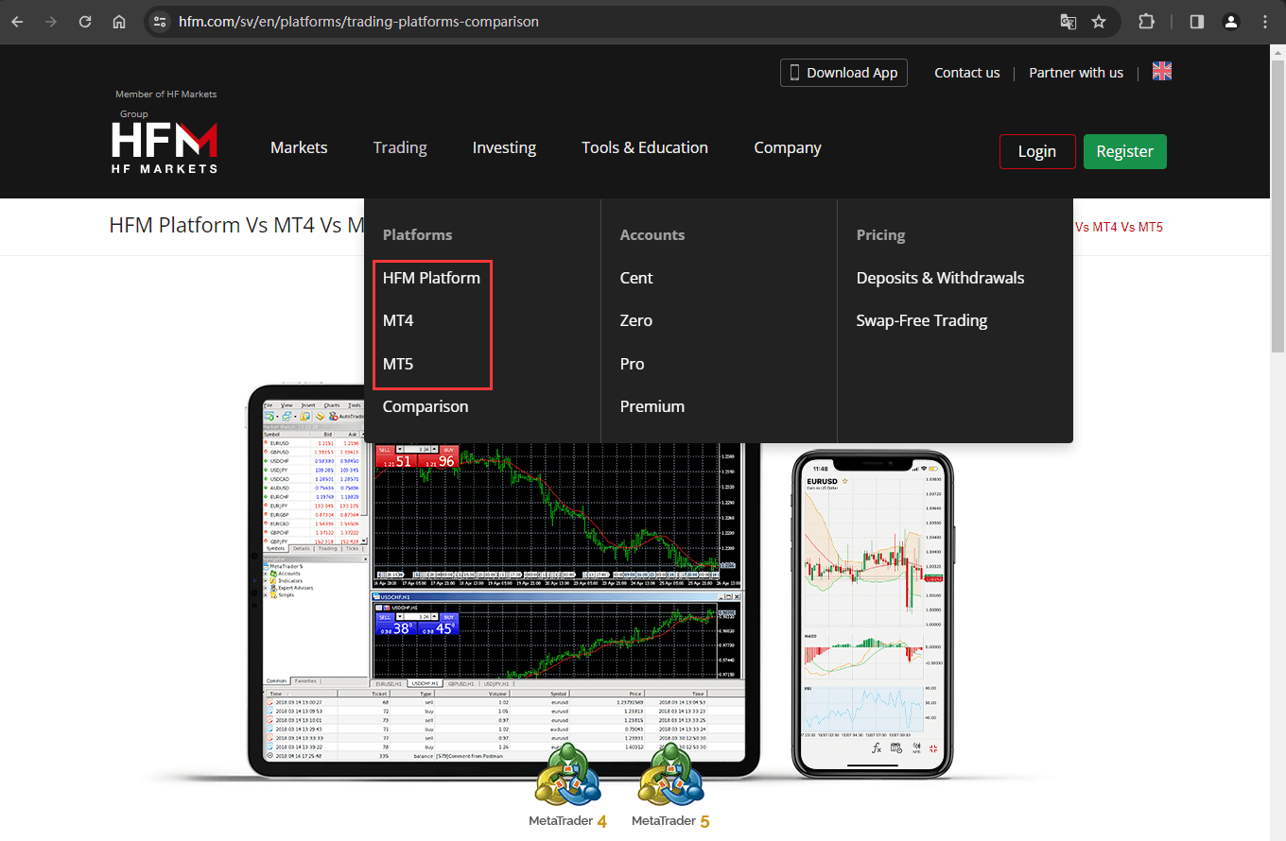Open the Markets navigation menu
The height and width of the screenshot is (841, 1286).
point(299,147)
